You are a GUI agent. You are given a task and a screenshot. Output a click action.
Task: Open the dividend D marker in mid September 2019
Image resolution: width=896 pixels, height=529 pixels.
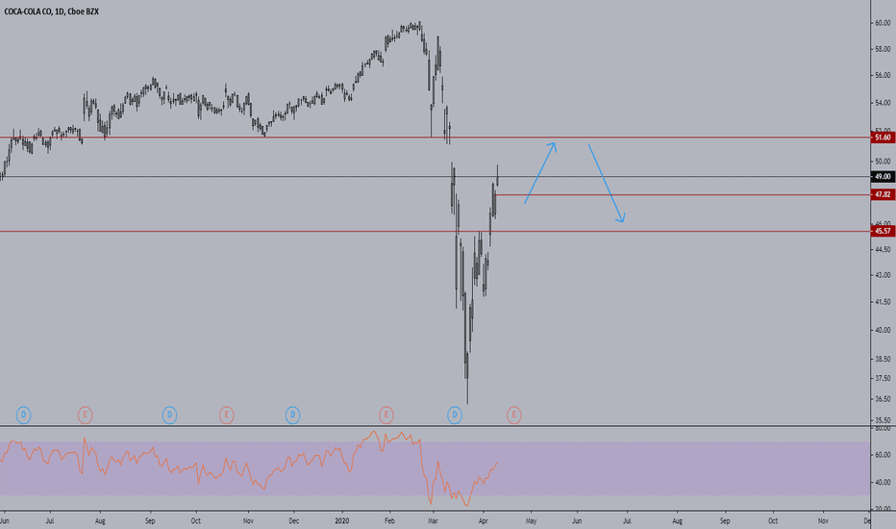pyautogui.click(x=169, y=415)
